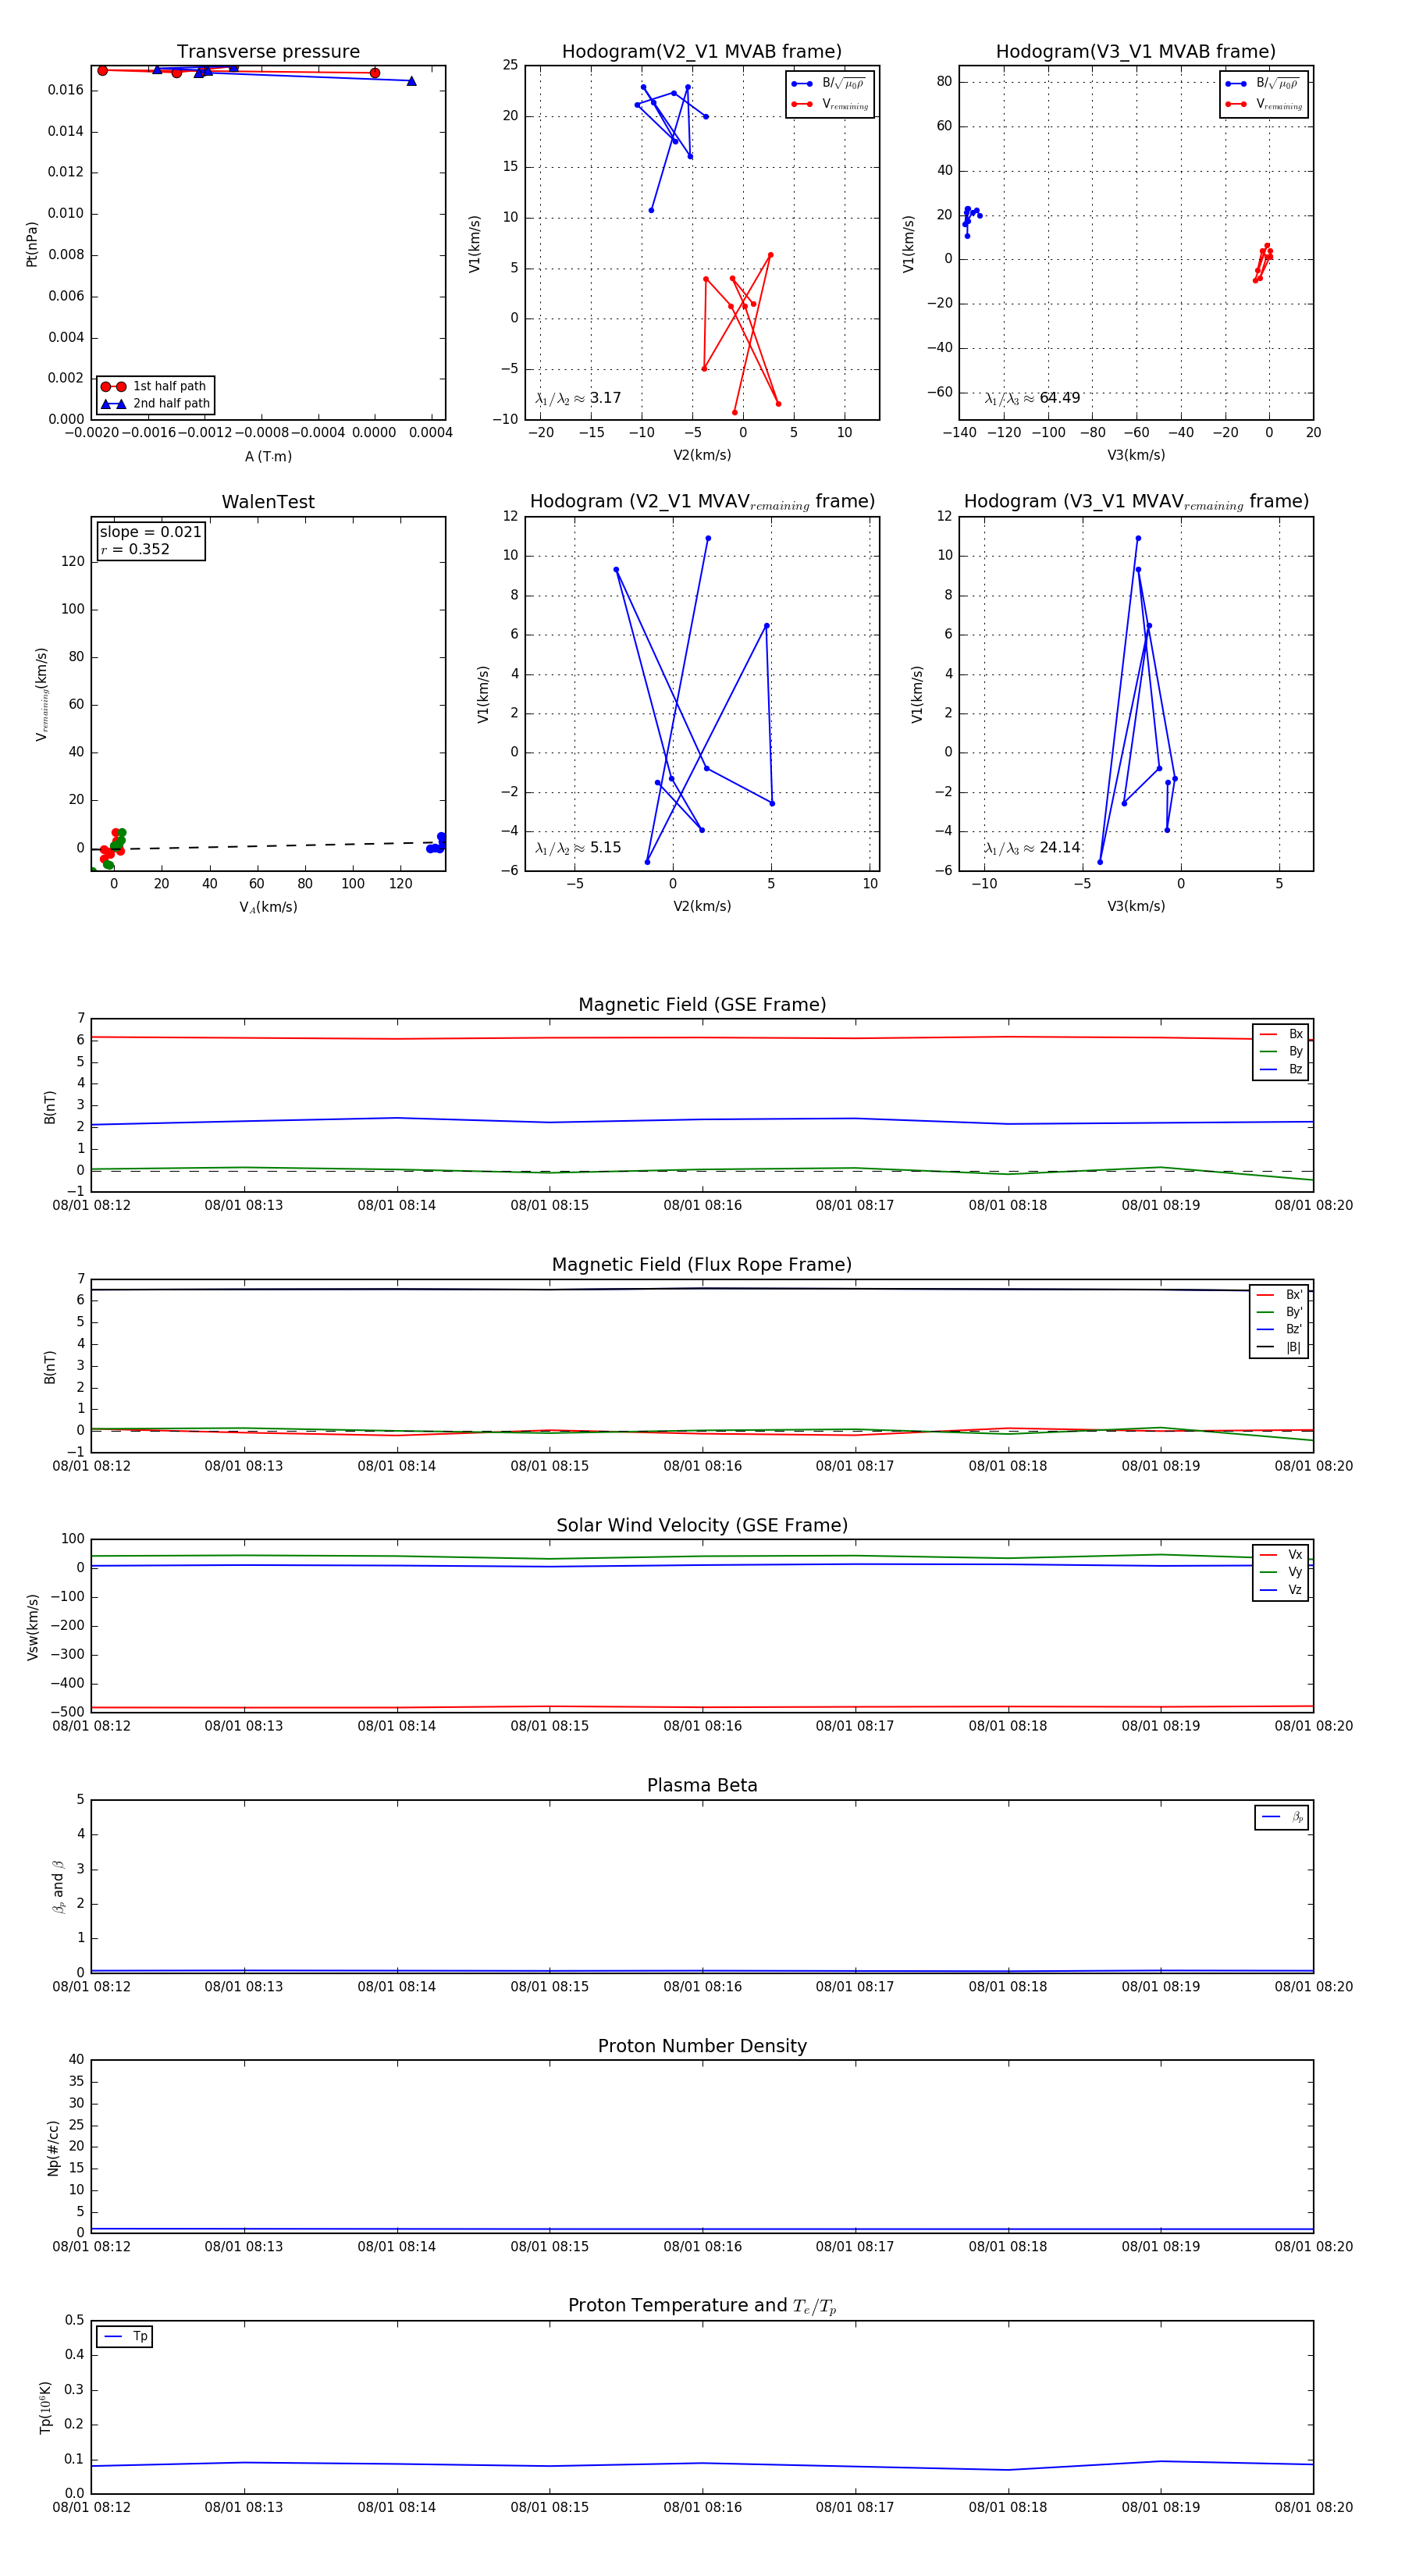
Task: Click the 'Hodogram (V3_V1 MVAV remaining frame)' title
Action: [1136, 502]
